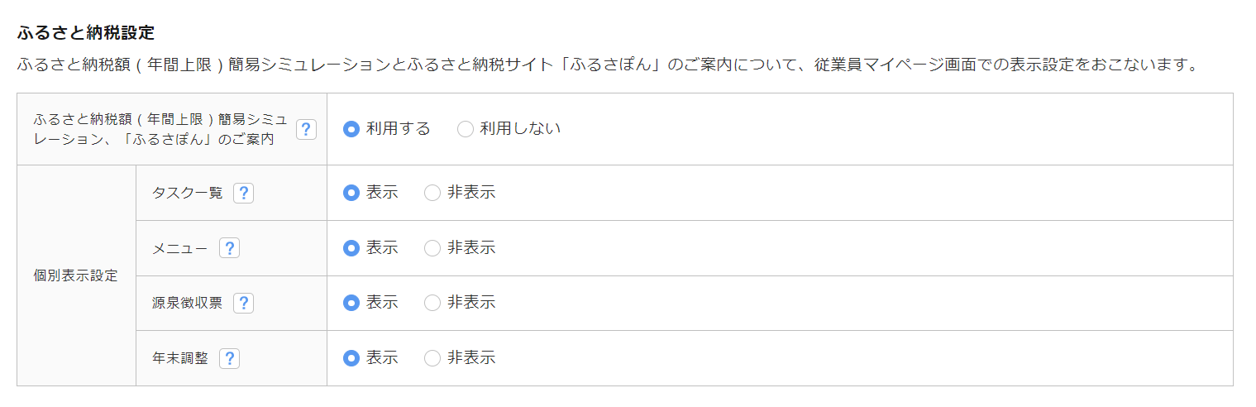Show help for the メニュー row
Image resolution: width=1256 pixels, height=407 pixels.
pos(229,248)
